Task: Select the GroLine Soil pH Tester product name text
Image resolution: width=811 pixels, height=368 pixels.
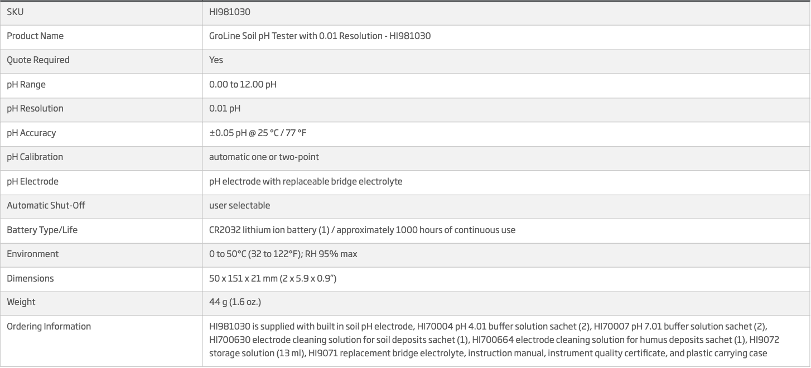Action: pyautogui.click(x=320, y=36)
